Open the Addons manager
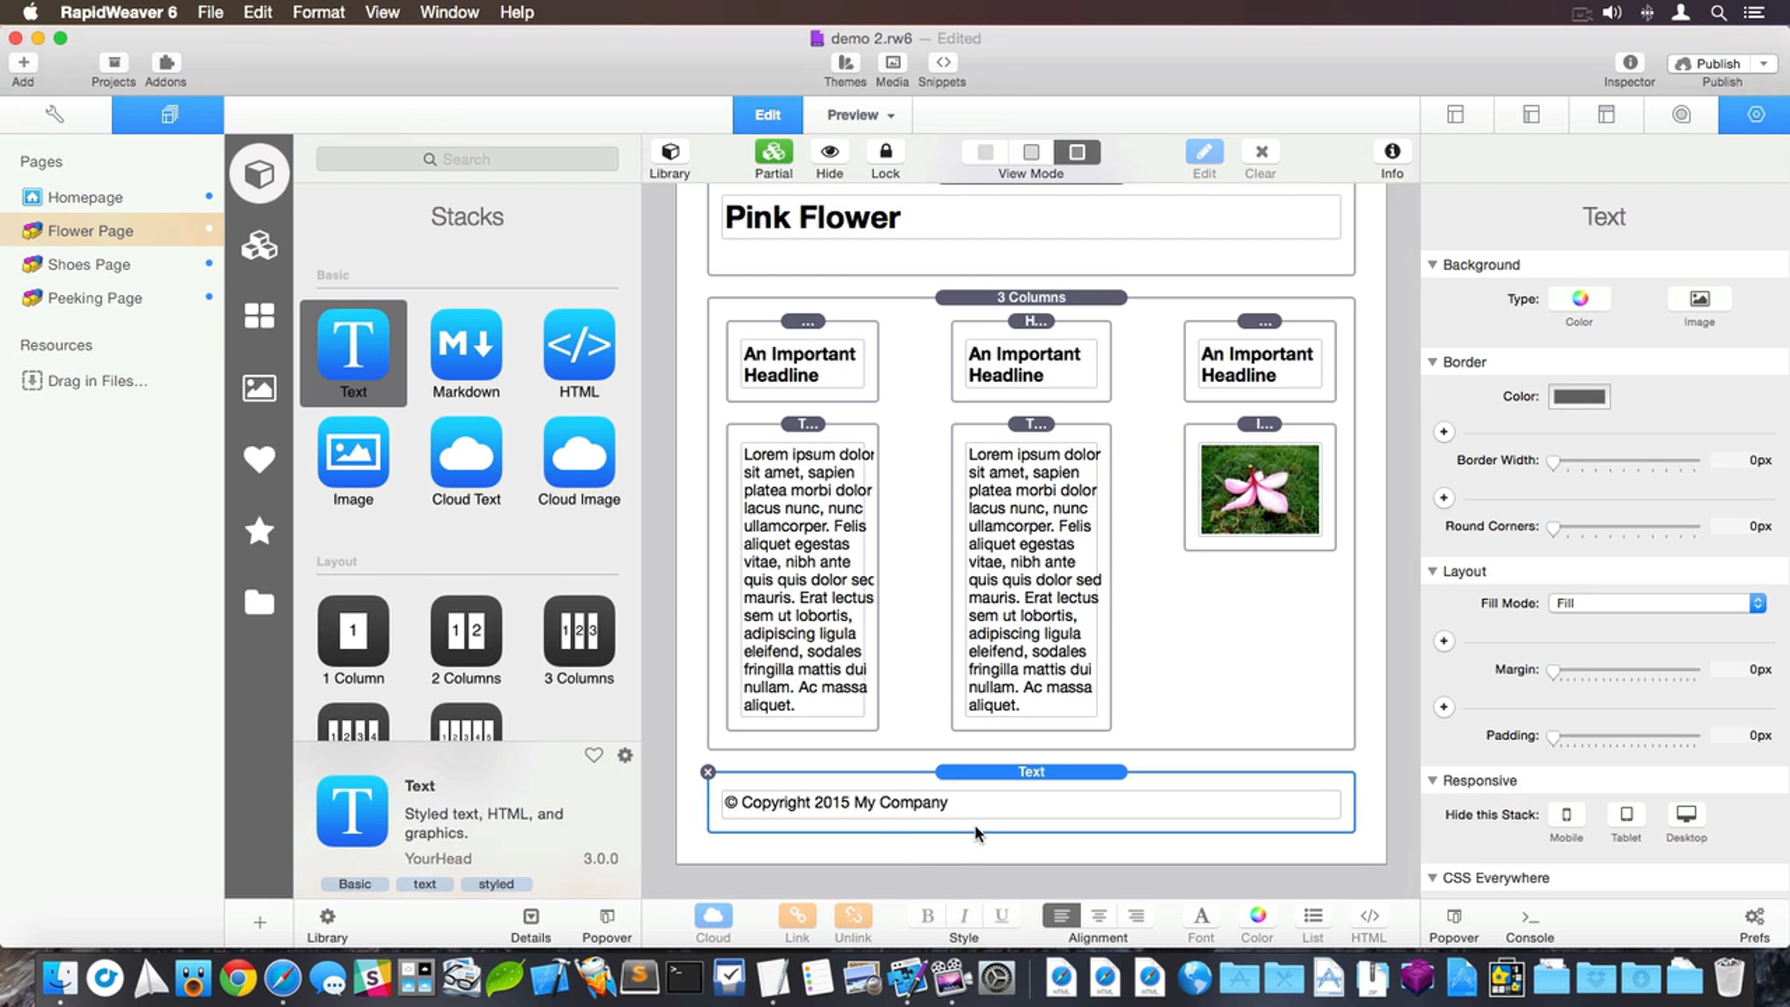 pyautogui.click(x=166, y=70)
